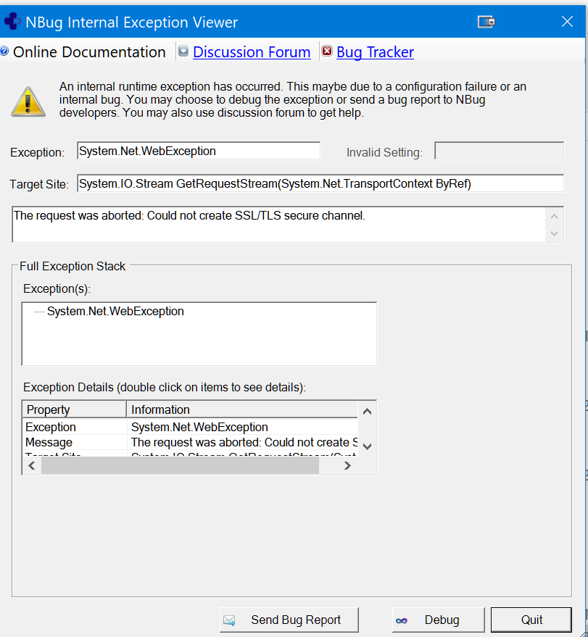
Task: Click the Online Documentation help icon
Action: pos(4,52)
